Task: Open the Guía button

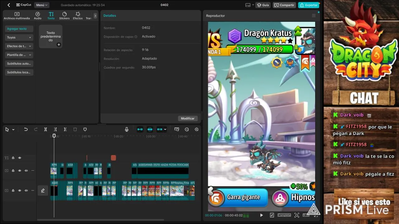Action: point(263,5)
